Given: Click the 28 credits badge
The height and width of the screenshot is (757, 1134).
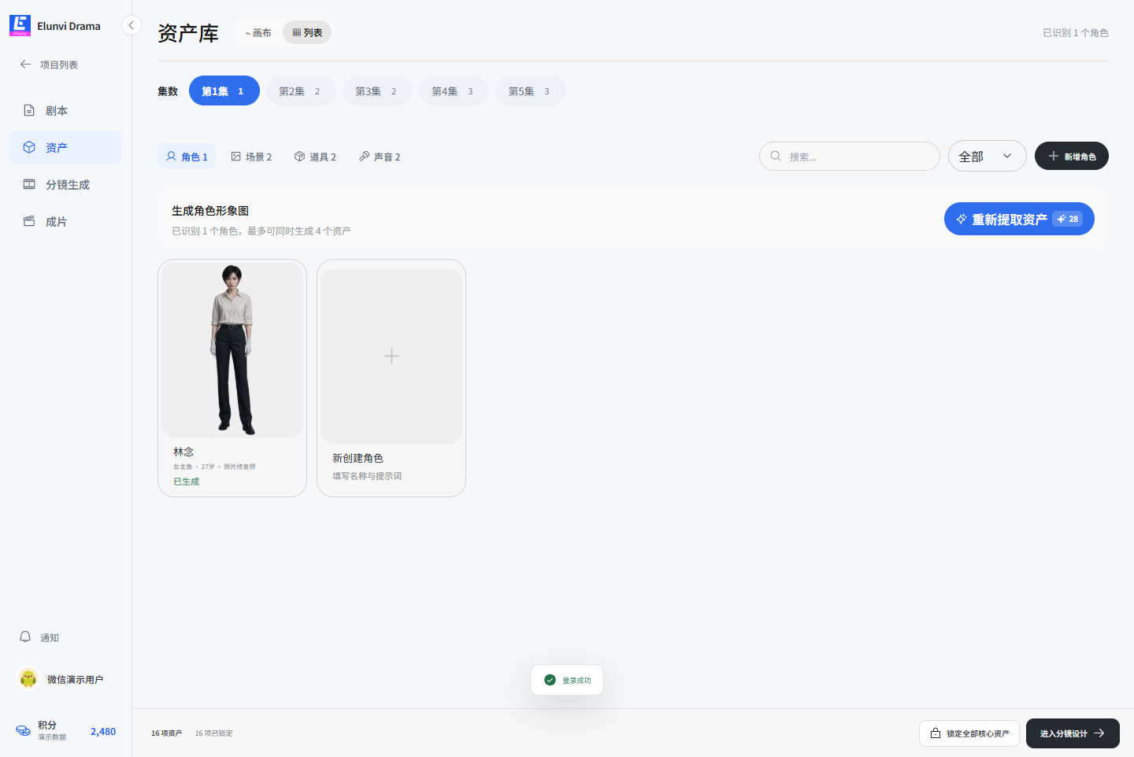Looking at the screenshot, I should pos(1068,219).
